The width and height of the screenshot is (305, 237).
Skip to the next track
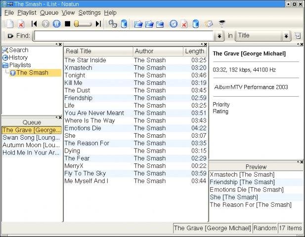pos(98,24)
